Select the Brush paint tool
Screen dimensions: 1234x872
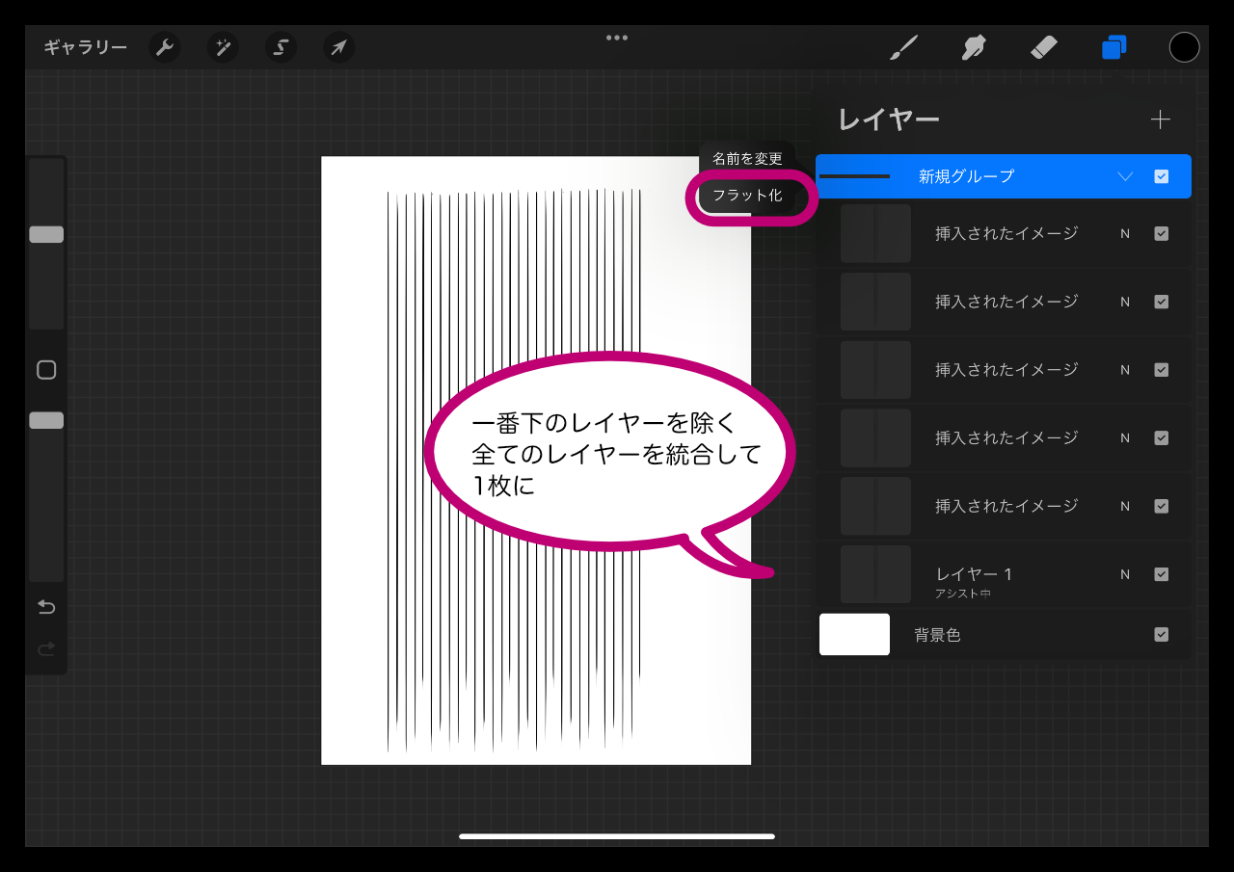(x=903, y=47)
